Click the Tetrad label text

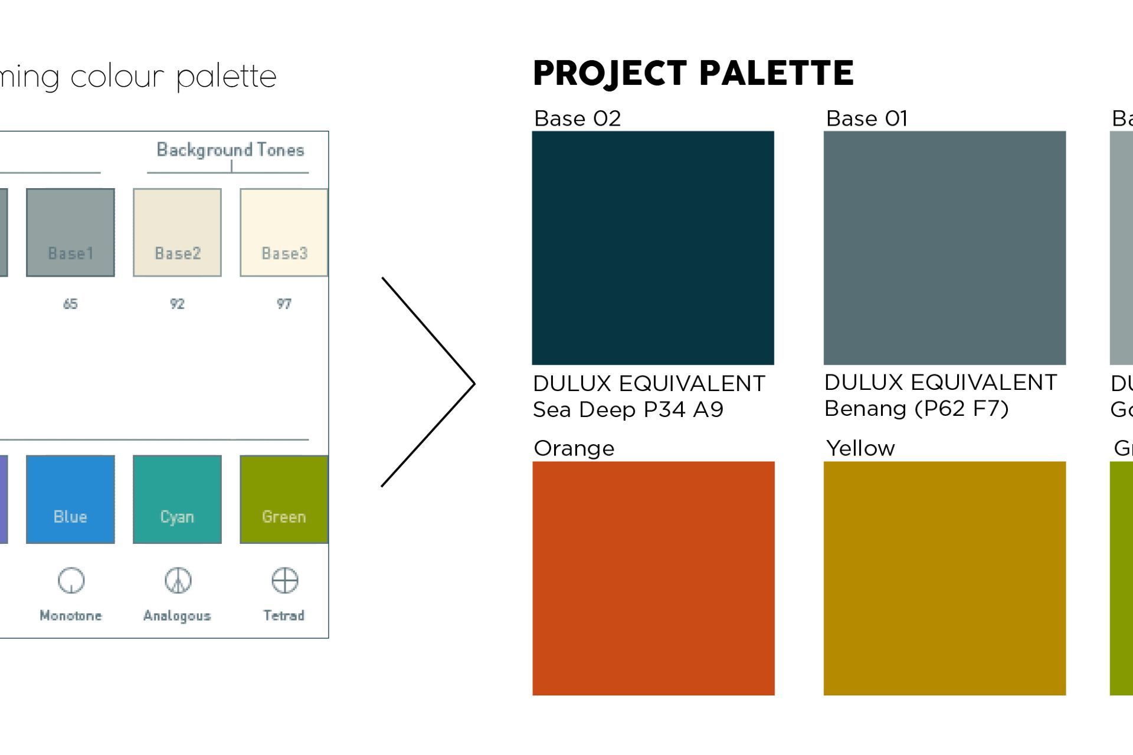[x=284, y=615]
